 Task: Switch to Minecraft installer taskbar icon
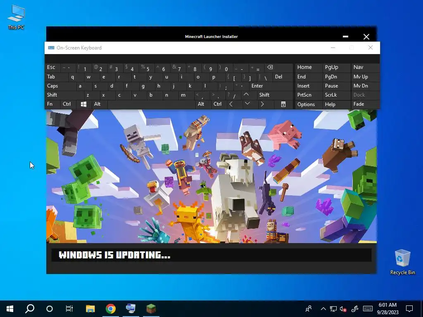151,309
